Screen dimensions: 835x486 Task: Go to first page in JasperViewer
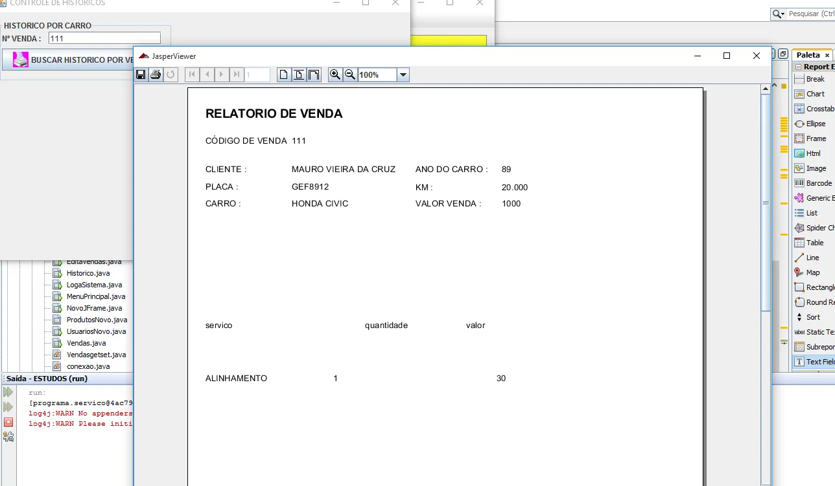pos(192,74)
